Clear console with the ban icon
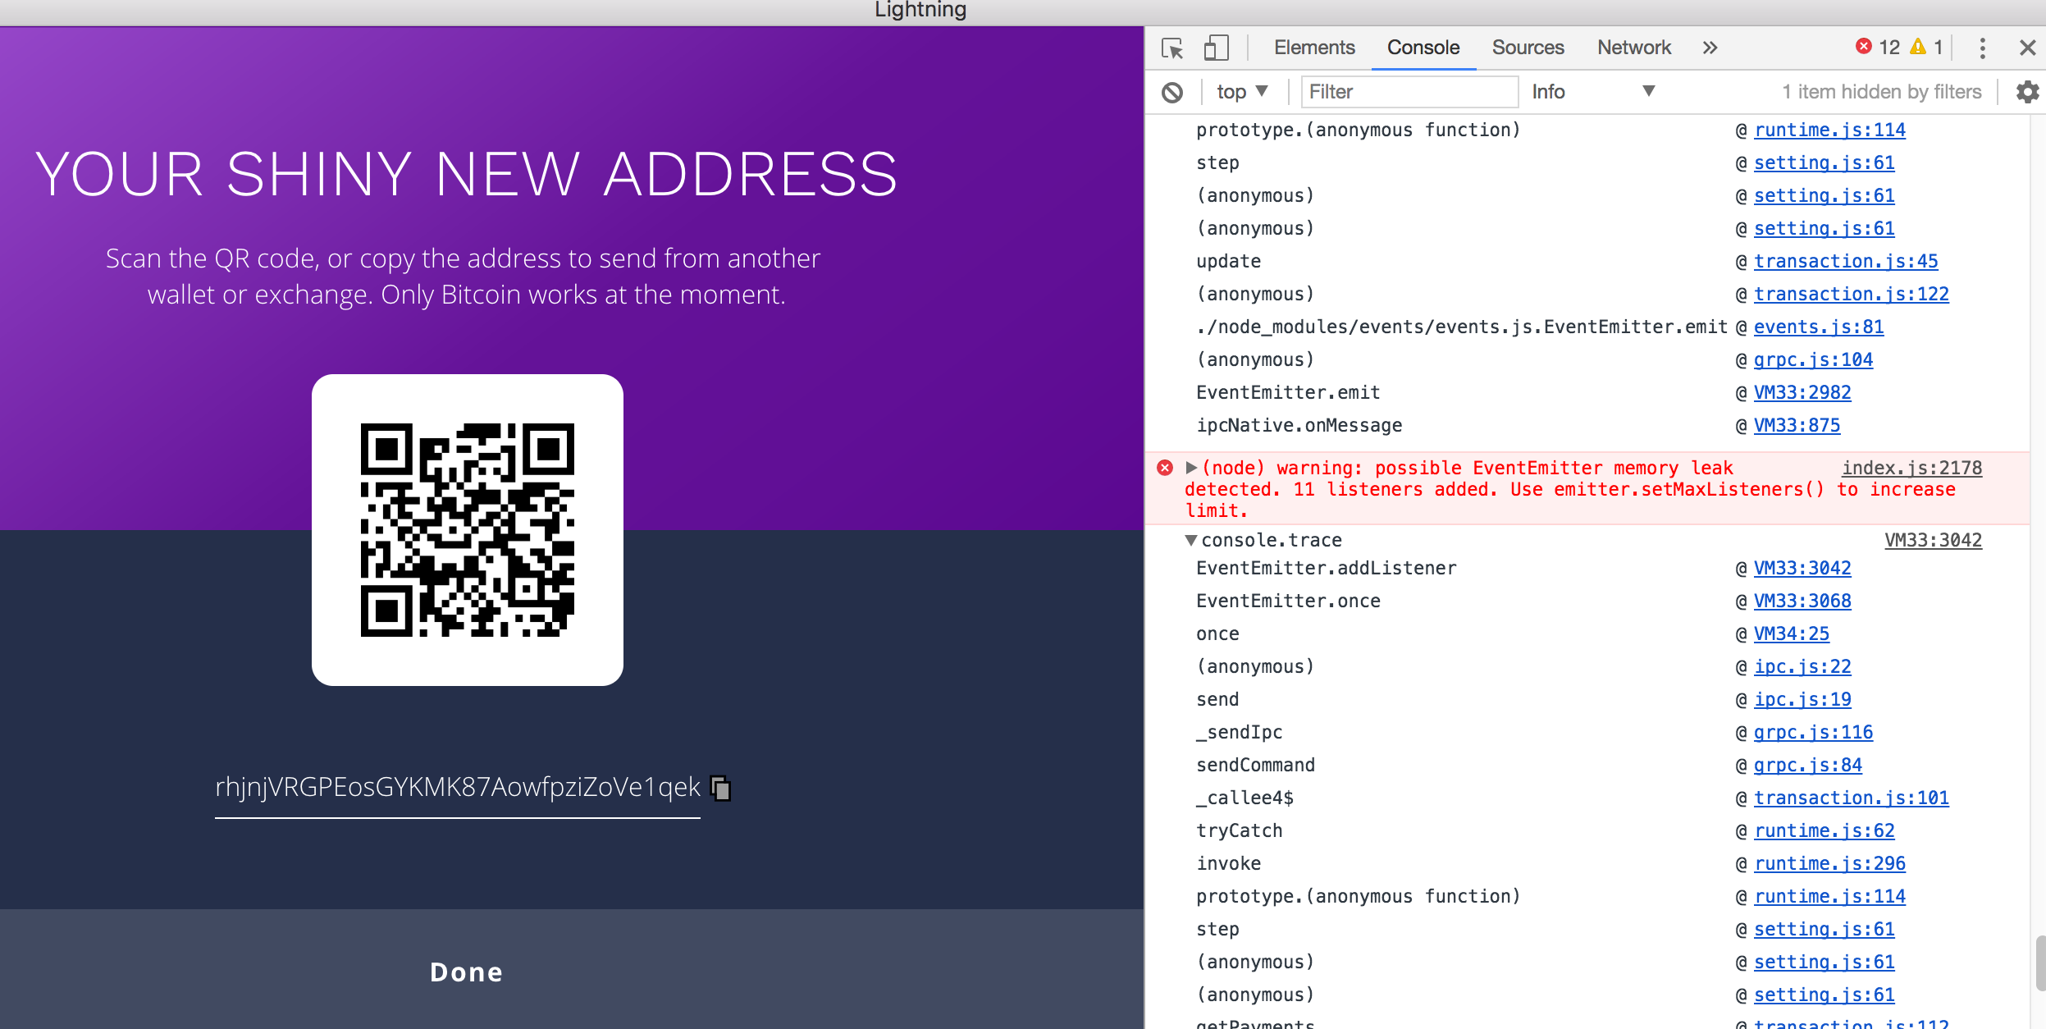2046x1029 pixels. (x=1172, y=92)
